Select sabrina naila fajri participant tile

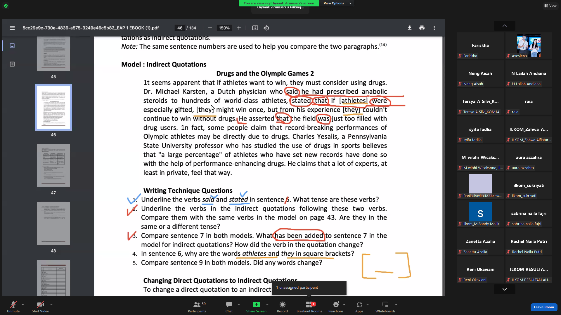529,213
